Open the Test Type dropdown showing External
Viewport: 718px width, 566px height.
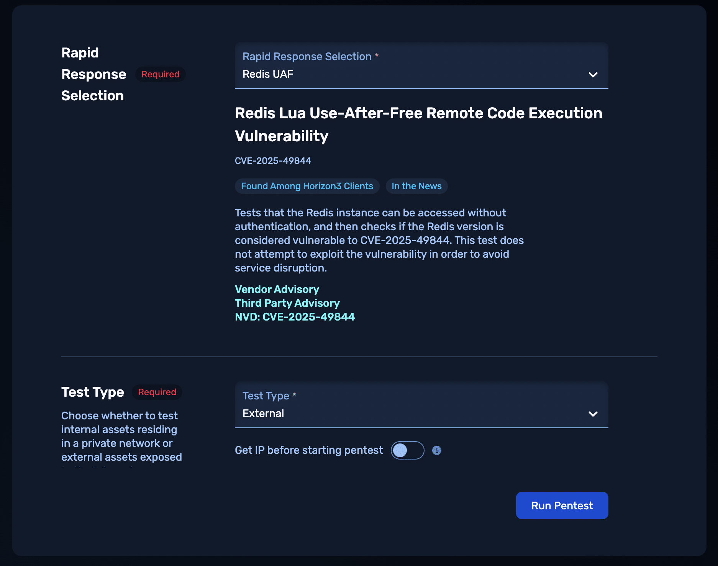[414, 405]
